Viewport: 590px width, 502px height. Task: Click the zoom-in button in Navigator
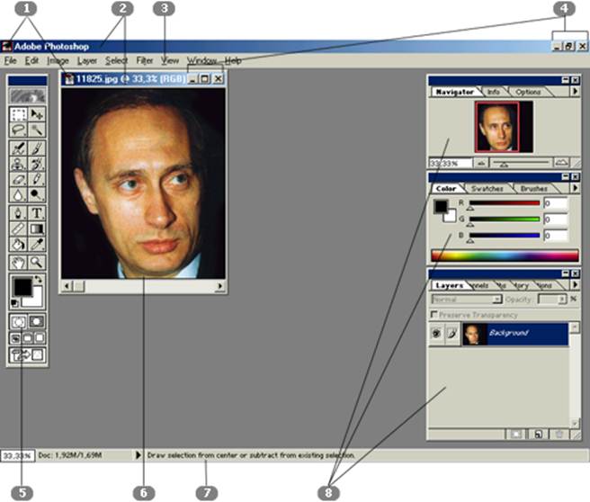562,162
